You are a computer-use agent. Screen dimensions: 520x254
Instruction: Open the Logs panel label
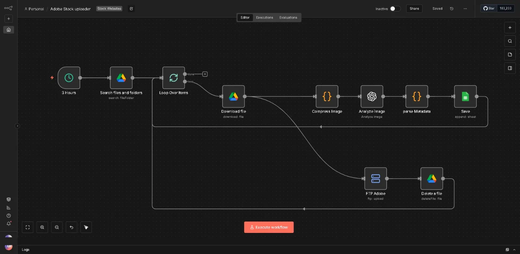click(x=26, y=249)
